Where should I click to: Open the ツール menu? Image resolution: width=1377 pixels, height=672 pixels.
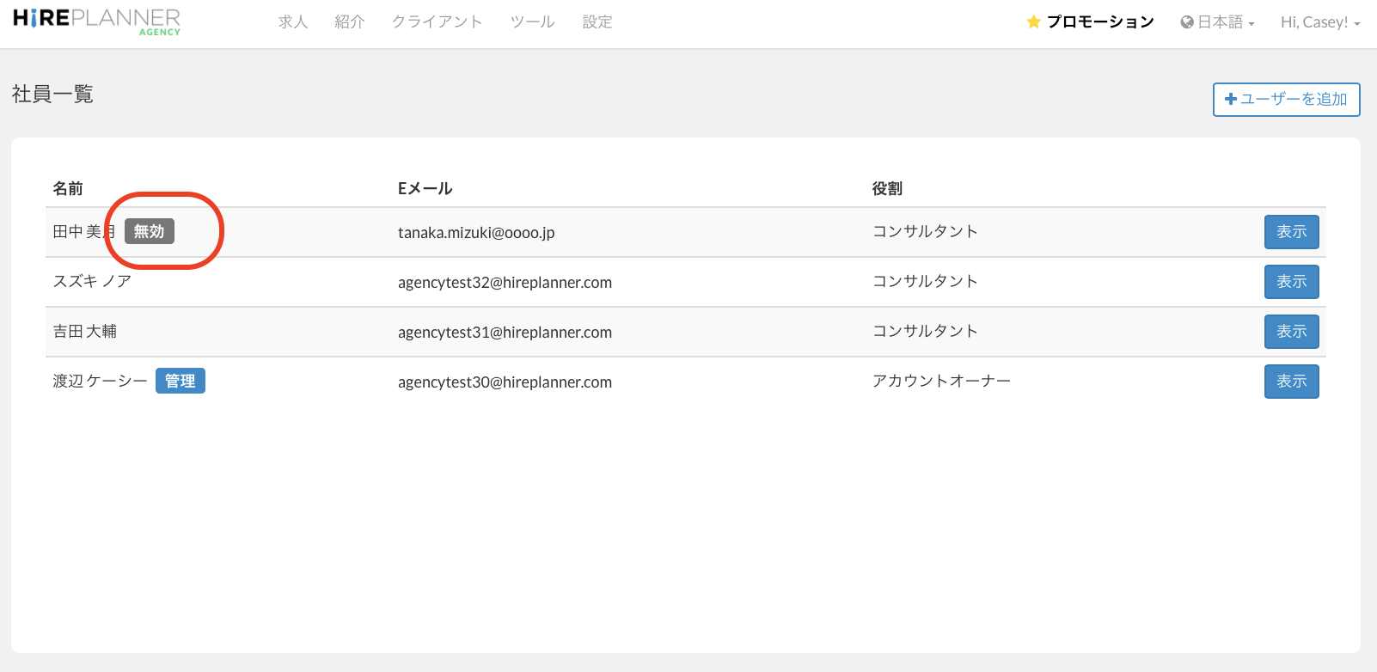pos(532,22)
